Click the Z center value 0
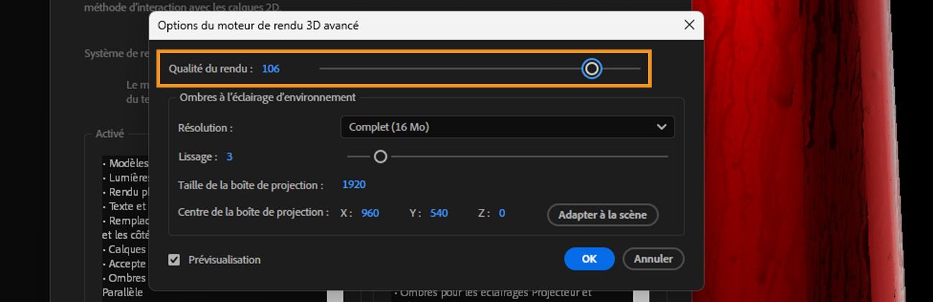Image resolution: width=933 pixels, height=302 pixels. pyautogui.click(x=502, y=213)
